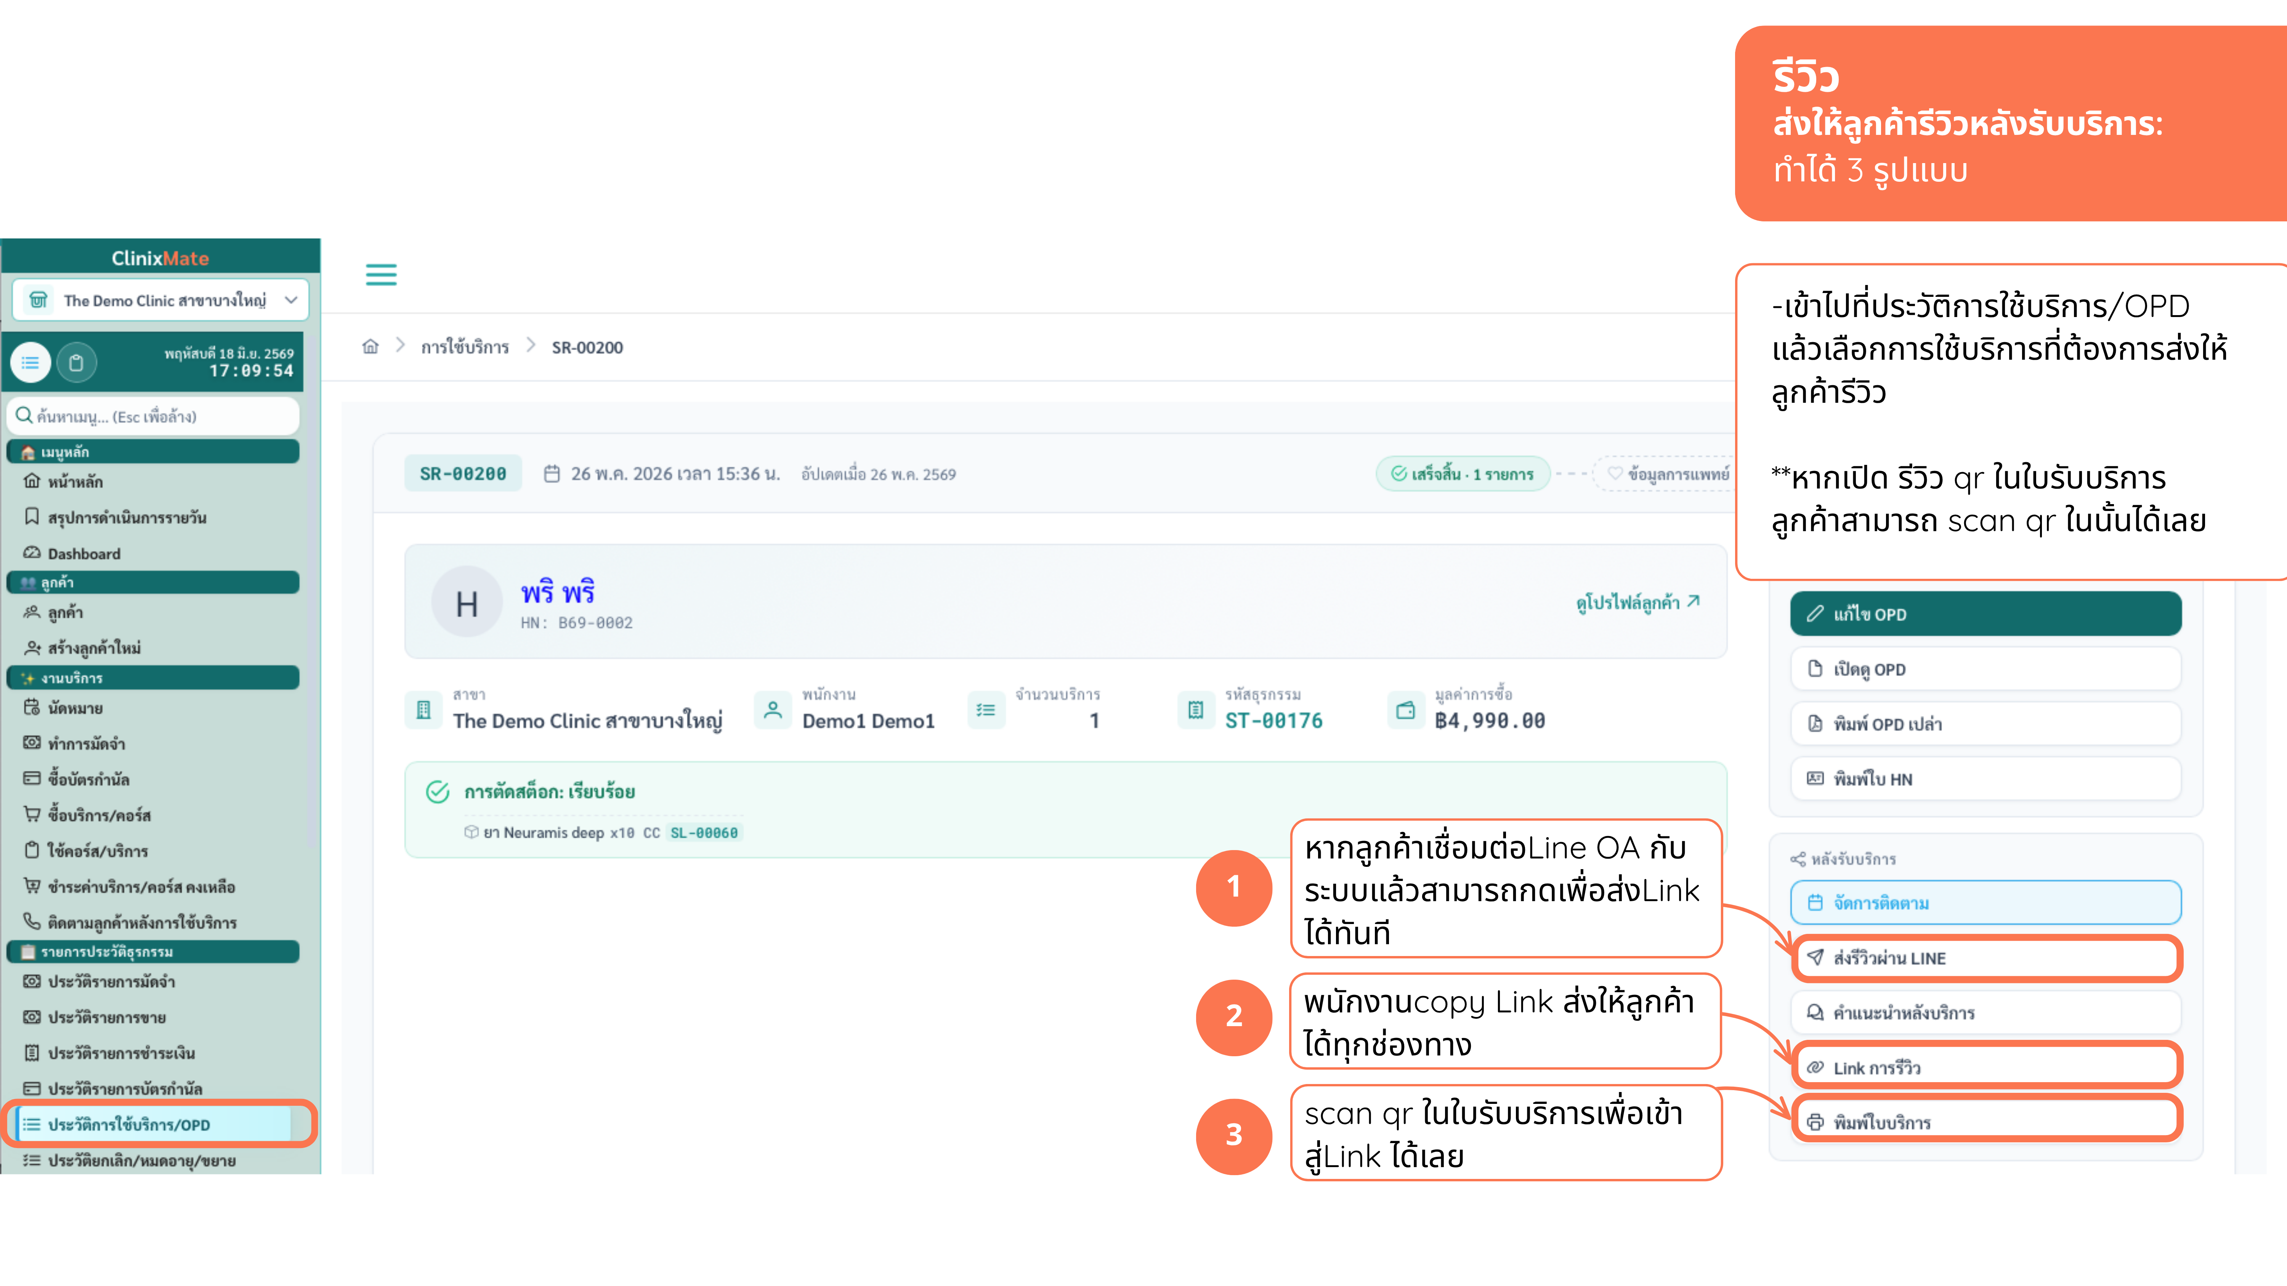Click the service count list icon

(986, 710)
